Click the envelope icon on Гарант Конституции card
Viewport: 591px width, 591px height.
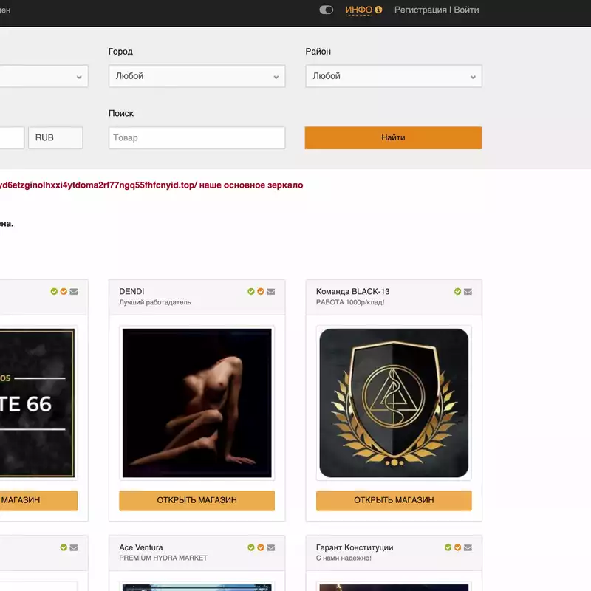468,548
